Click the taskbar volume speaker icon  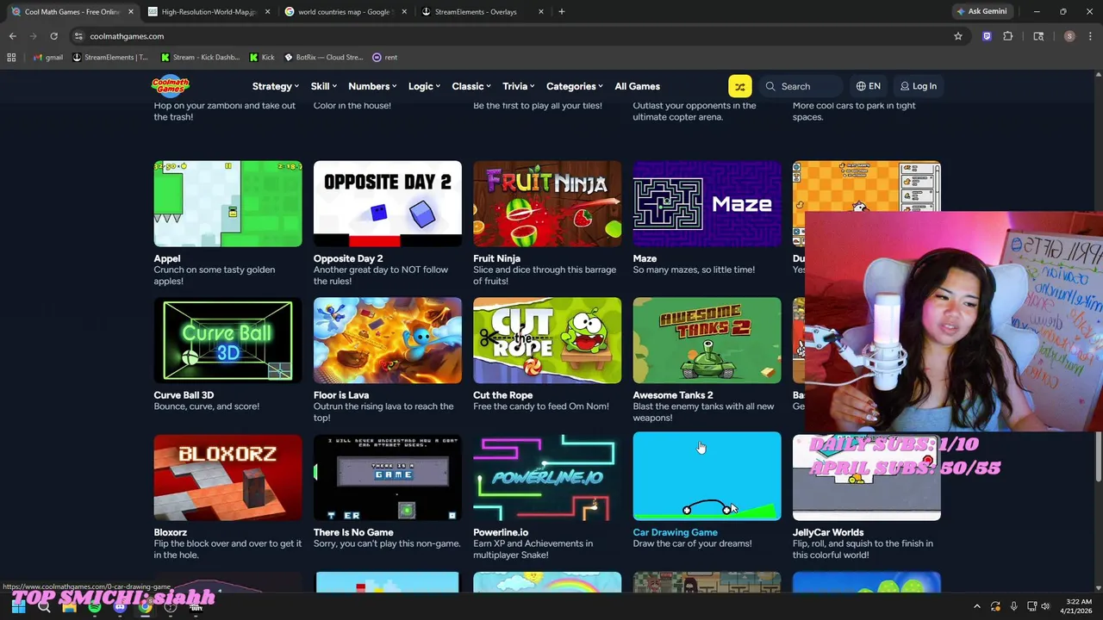[x=1046, y=606]
